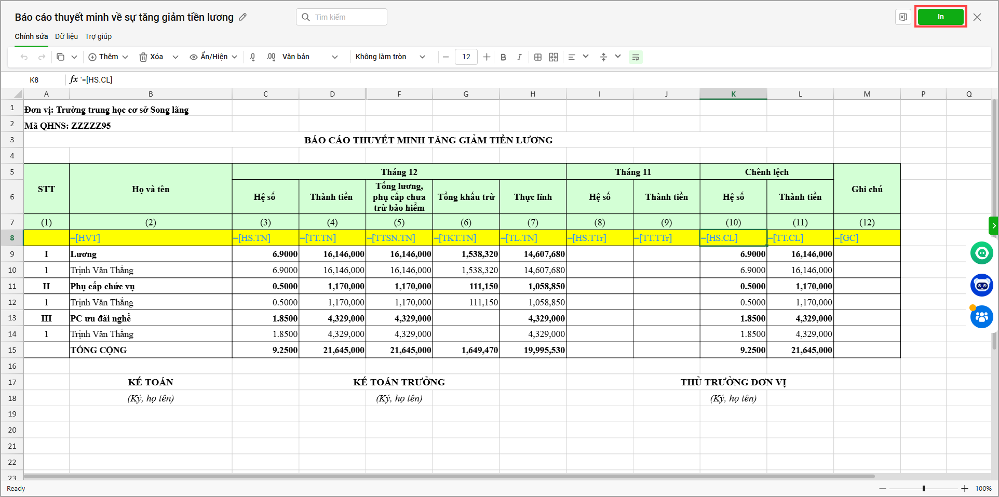The width and height of the screenshot is (999, 497).
Task: Click the copy icon in toolbar
Action: 61,57
